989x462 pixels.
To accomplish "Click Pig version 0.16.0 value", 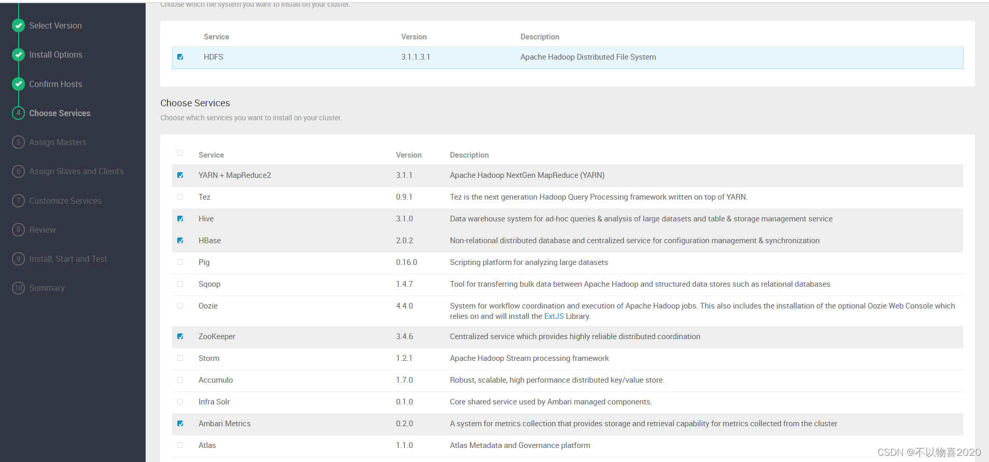I will tap(406, 262).
